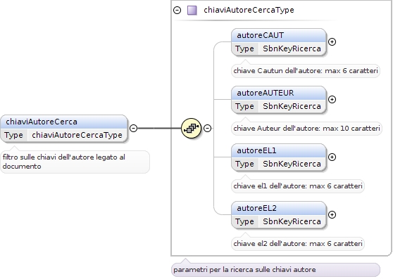
Task: Click the Type label of autoreAUTEUR
Action: point(244,106)
